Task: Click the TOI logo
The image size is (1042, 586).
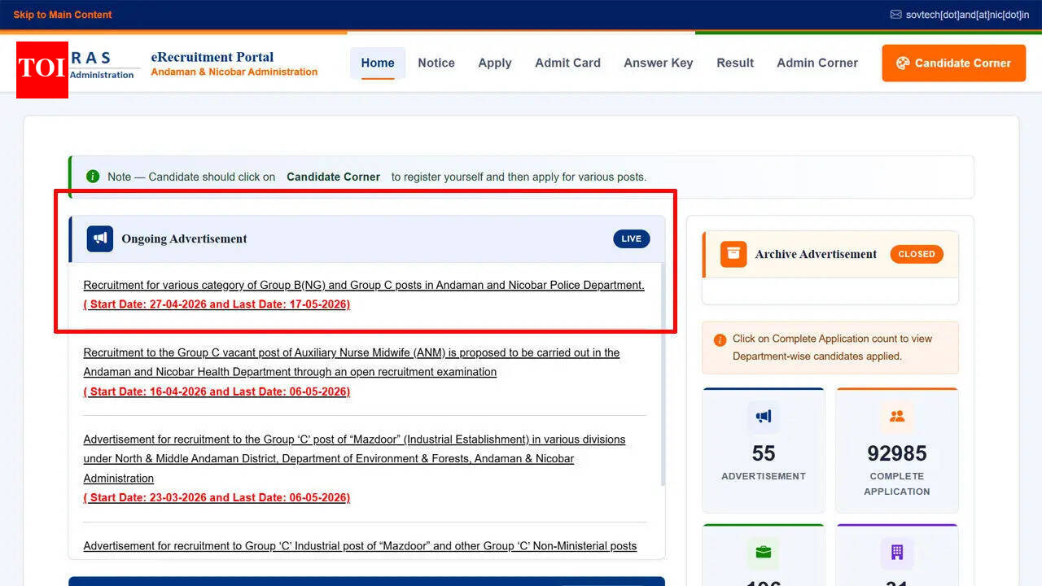Action: 42,69
